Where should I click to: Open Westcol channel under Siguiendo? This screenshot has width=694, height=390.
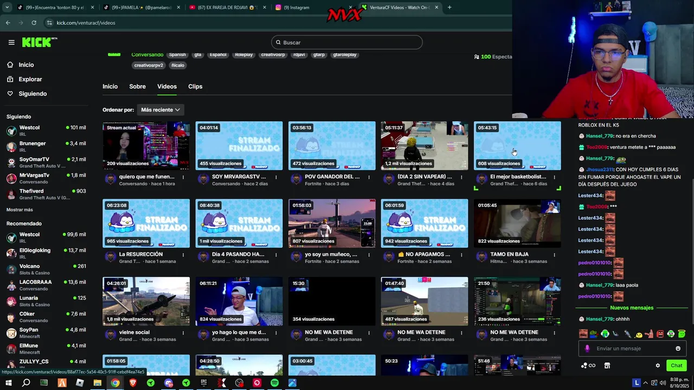[46, 131]
